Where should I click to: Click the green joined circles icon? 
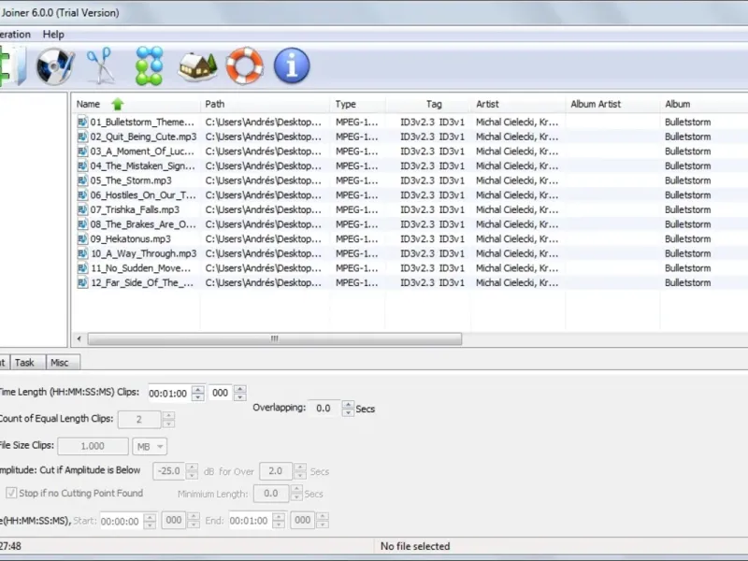tap(150, 65)
